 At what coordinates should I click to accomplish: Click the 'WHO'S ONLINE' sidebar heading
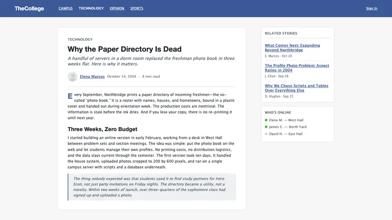pyautogui.click(x=278, y=112)
